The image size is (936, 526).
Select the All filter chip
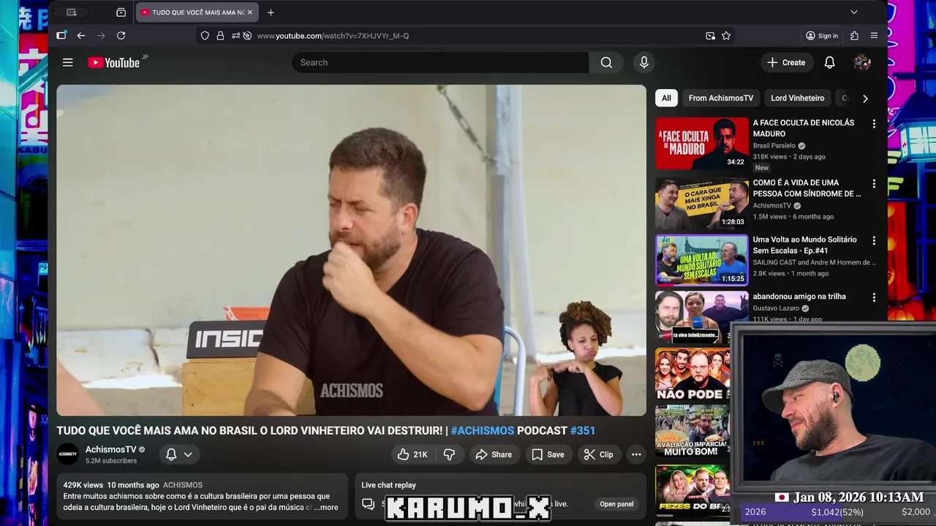pos(666,98)
